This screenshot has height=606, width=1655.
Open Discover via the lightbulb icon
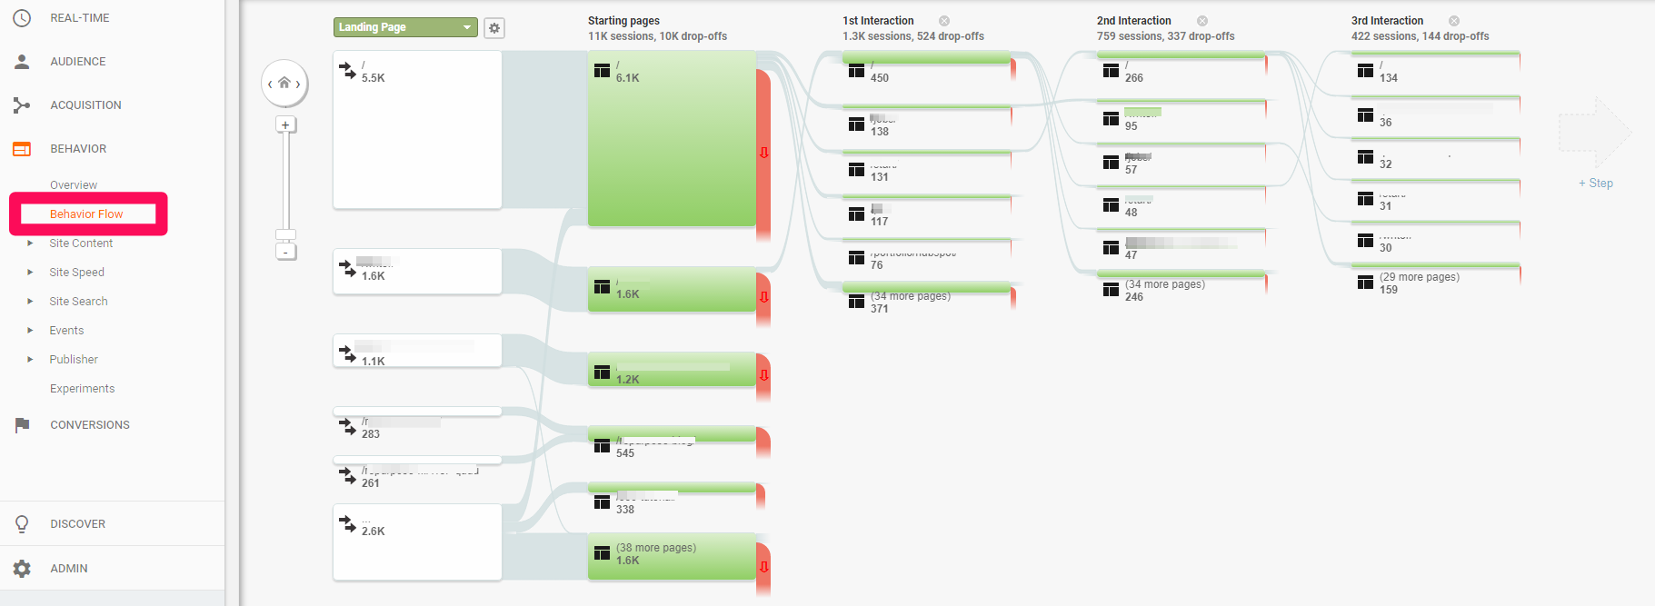tap(22, 523)
